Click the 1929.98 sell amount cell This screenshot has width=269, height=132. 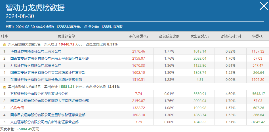[x=200, y=108]
